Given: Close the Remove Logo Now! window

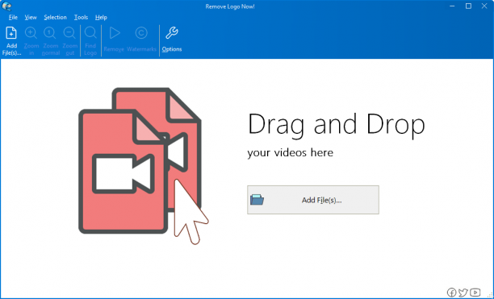Looking at the screenshot, I should (484, 6).
